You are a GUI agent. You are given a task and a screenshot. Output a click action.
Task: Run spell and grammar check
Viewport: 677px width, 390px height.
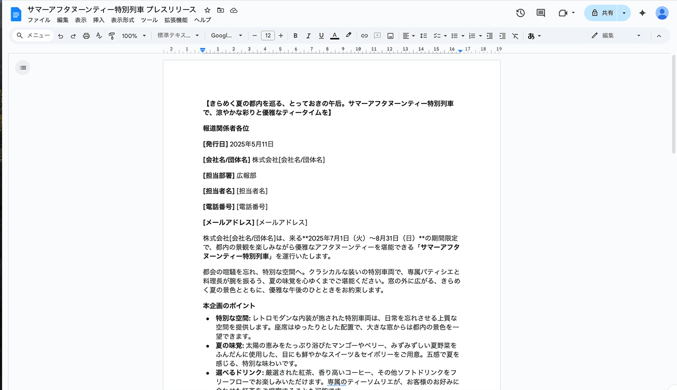click(99, 36)
